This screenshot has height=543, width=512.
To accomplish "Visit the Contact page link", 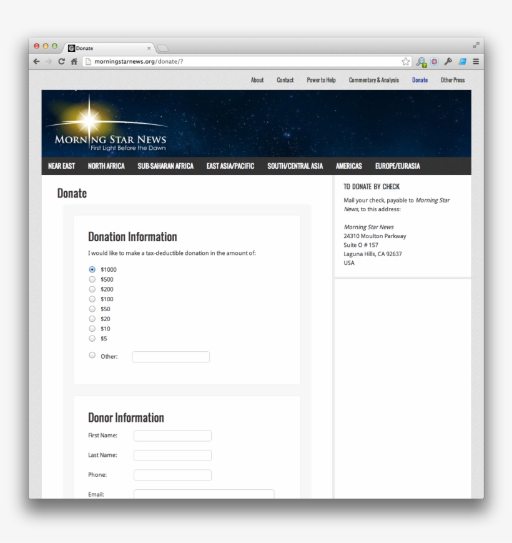I will (285, 80).
